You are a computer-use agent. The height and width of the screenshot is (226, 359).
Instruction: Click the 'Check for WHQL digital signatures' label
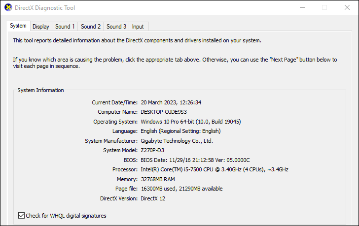(x=66, y=216)
